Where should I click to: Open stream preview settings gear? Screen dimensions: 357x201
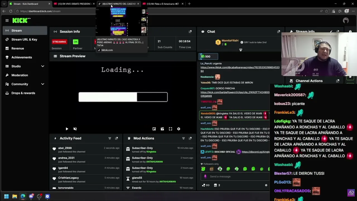tap(179, 129)
